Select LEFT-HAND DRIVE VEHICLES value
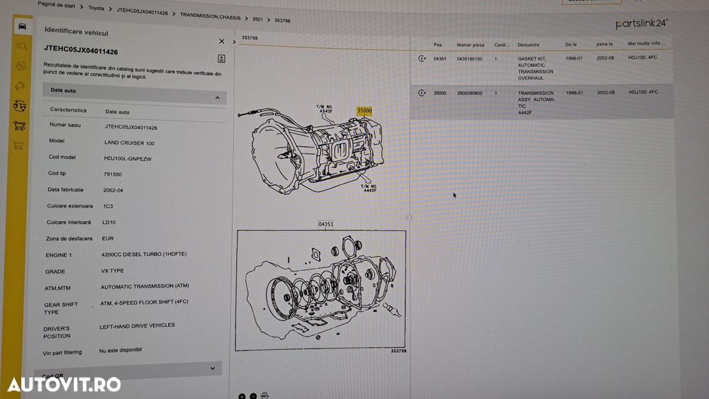The height and width of the screenshot is (399, 709). click(137, 325)
